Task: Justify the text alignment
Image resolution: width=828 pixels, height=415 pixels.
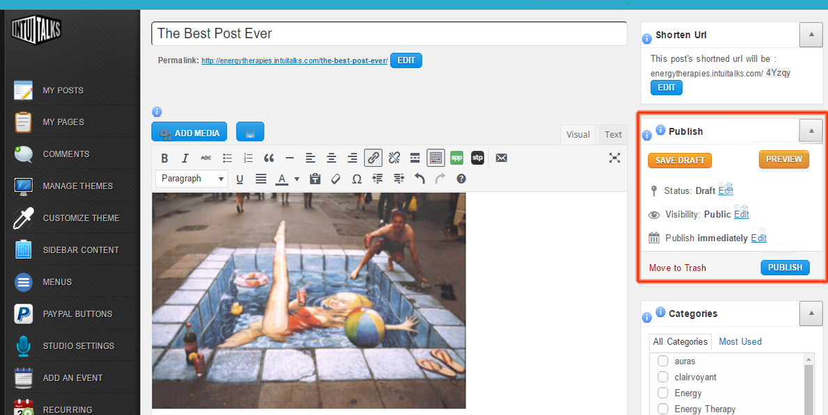Action: coord(261,179)
